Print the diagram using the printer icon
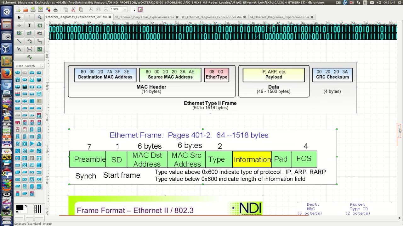403x226 pixels. click(x=56, y=9)
